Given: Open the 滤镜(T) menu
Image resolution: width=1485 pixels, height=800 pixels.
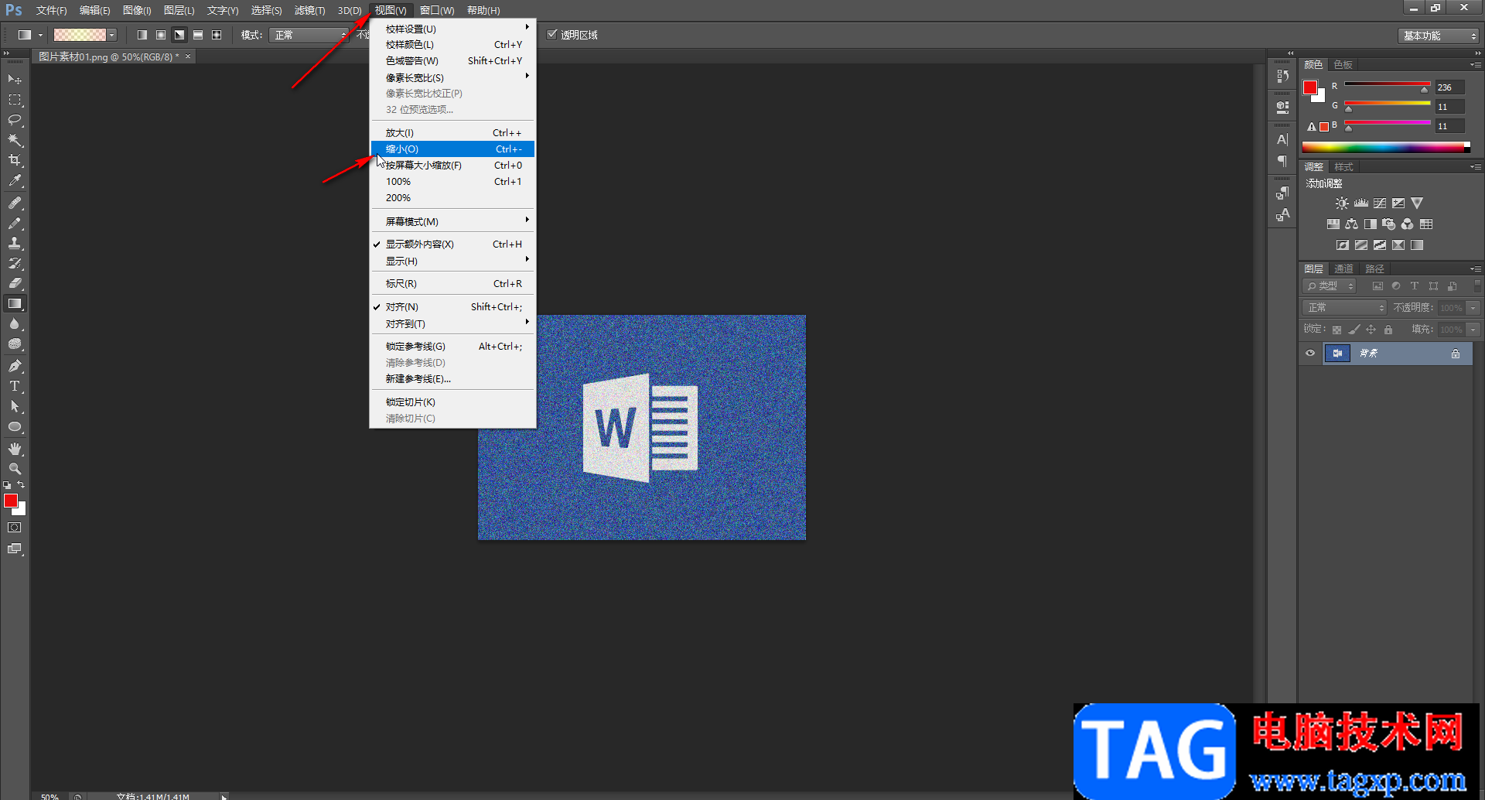Looking at the screenshot, I should 309,10.
